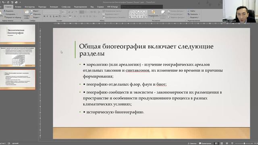Open the Анимация (Animations) ribbon tab
This screenshot has height=145, width=258.
click(x=54, y=7)
